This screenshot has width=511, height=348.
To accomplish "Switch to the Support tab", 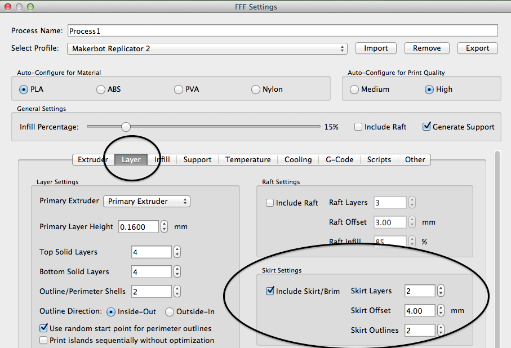I will pyautogui.click(x=197, y=160).
